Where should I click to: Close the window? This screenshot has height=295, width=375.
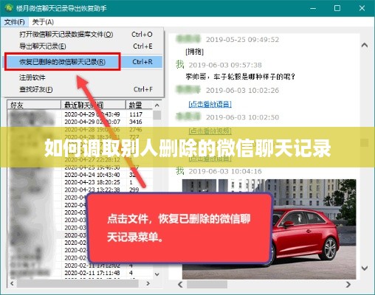pyautogui.click(x=362, y=8)
